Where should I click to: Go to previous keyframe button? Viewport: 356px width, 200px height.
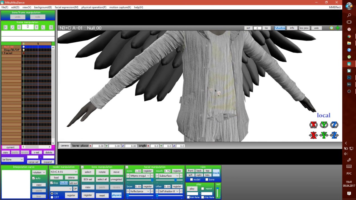(x=12, y=27)
